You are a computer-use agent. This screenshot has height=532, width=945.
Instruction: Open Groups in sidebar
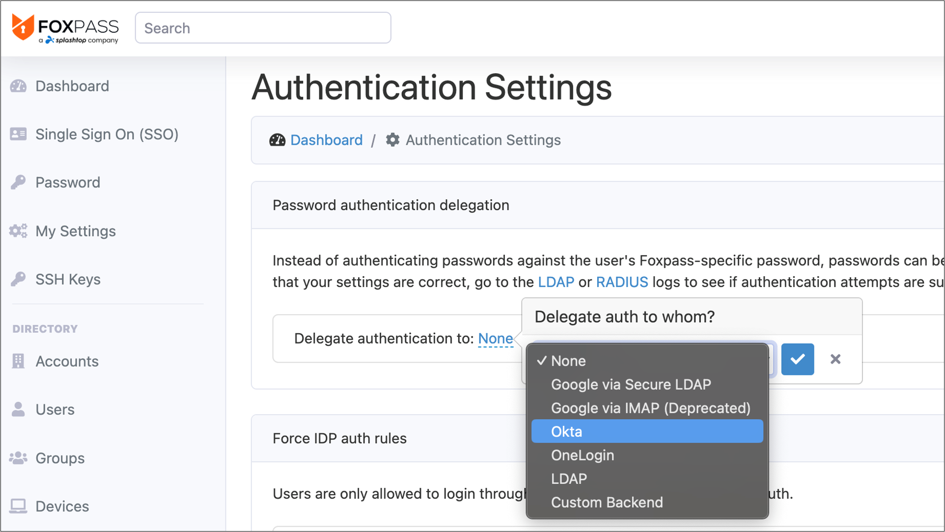[60, 458]
